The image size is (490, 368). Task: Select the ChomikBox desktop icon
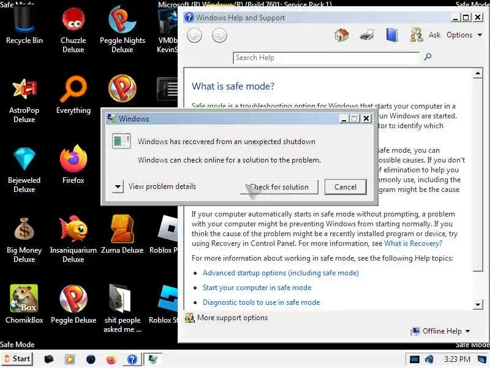point(24,304)
